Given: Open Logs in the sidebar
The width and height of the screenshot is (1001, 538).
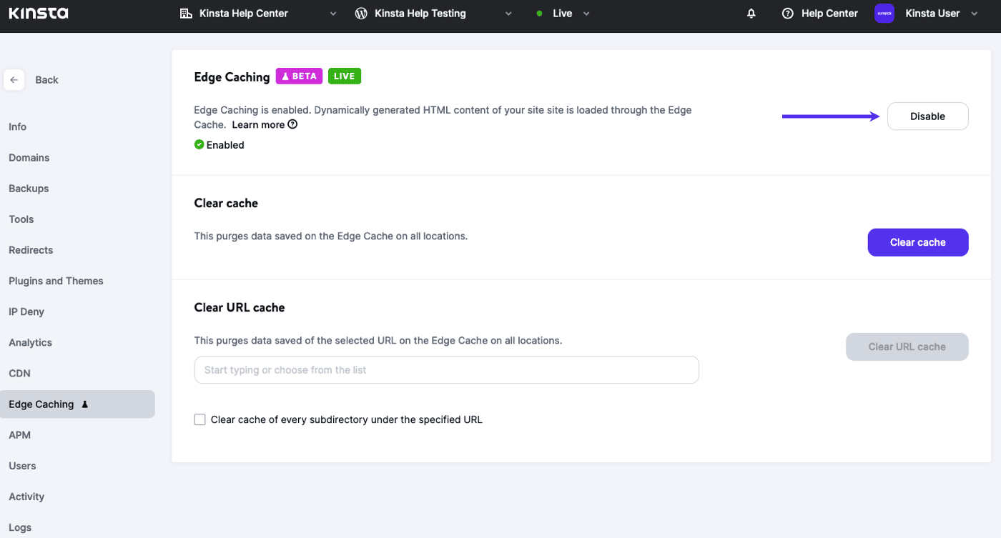Looking at the screenshot, I should [x=20, y=527].
